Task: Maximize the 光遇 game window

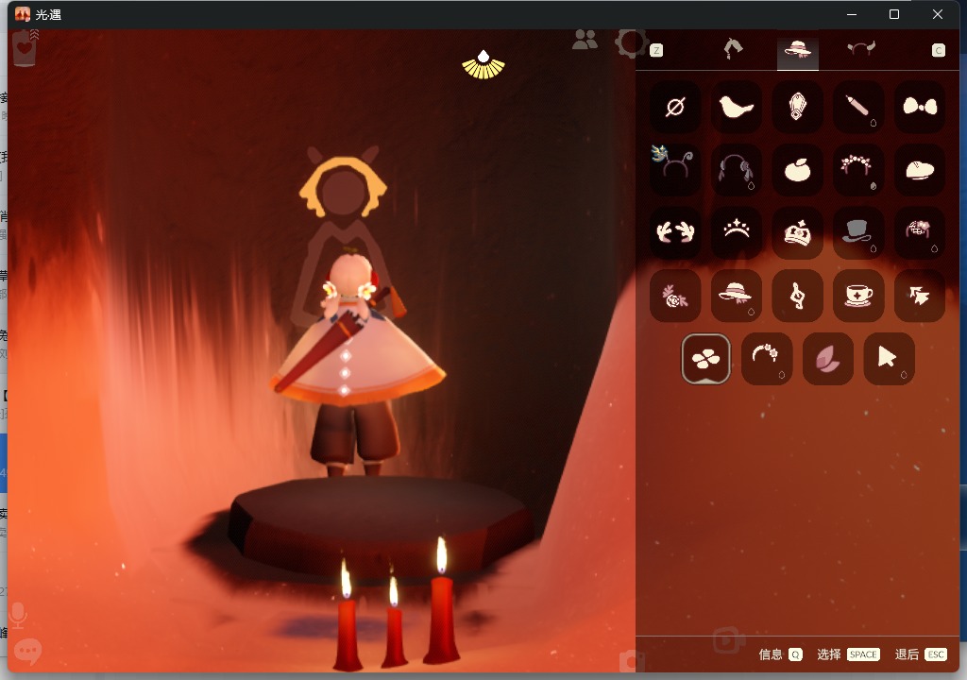Action: pos(894,14)
